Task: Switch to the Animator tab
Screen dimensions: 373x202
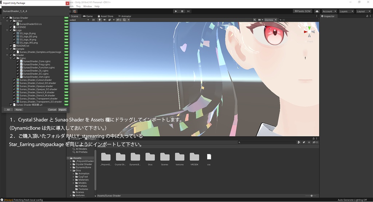Action: [x=125, y=16]
